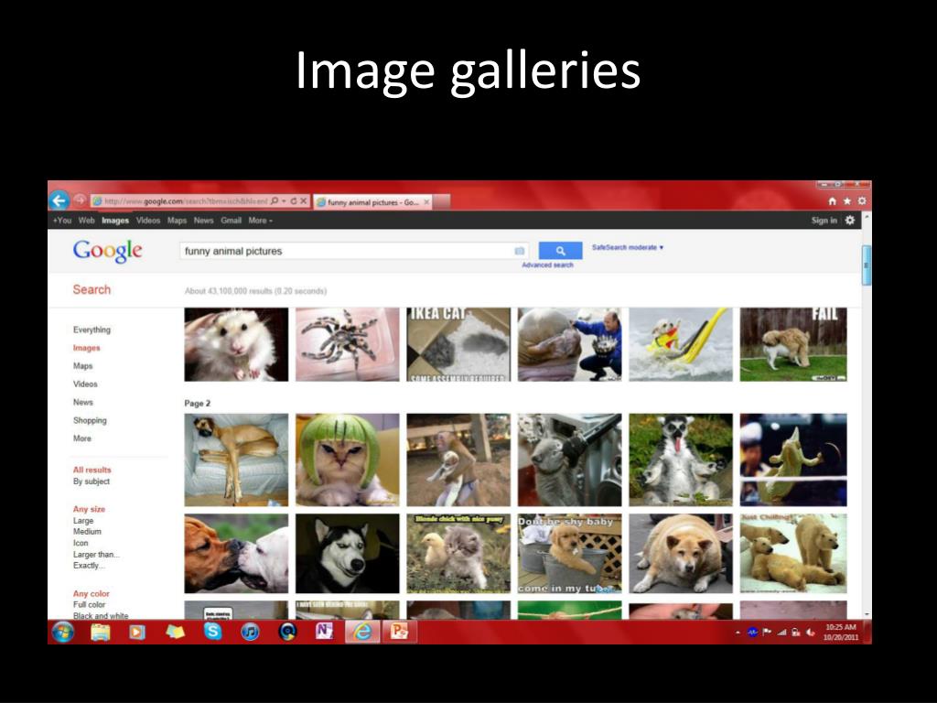The height and width of the screenshot is (703, 937).
Task: Click the Advanced search link
Action: point(547,265)
